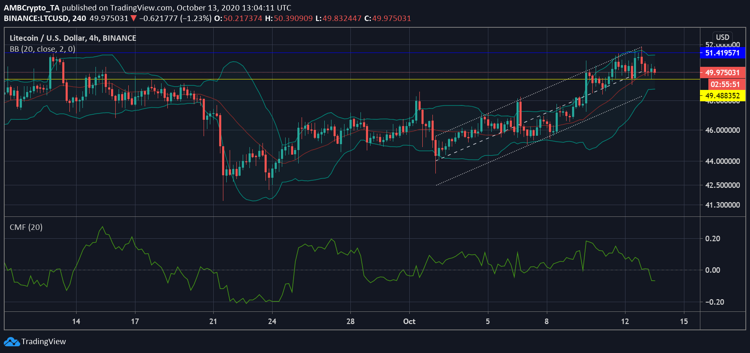750x353 pixels.
Task: Click the AMBCrypto_TA publisher name
Action: [x=32, y=8]
